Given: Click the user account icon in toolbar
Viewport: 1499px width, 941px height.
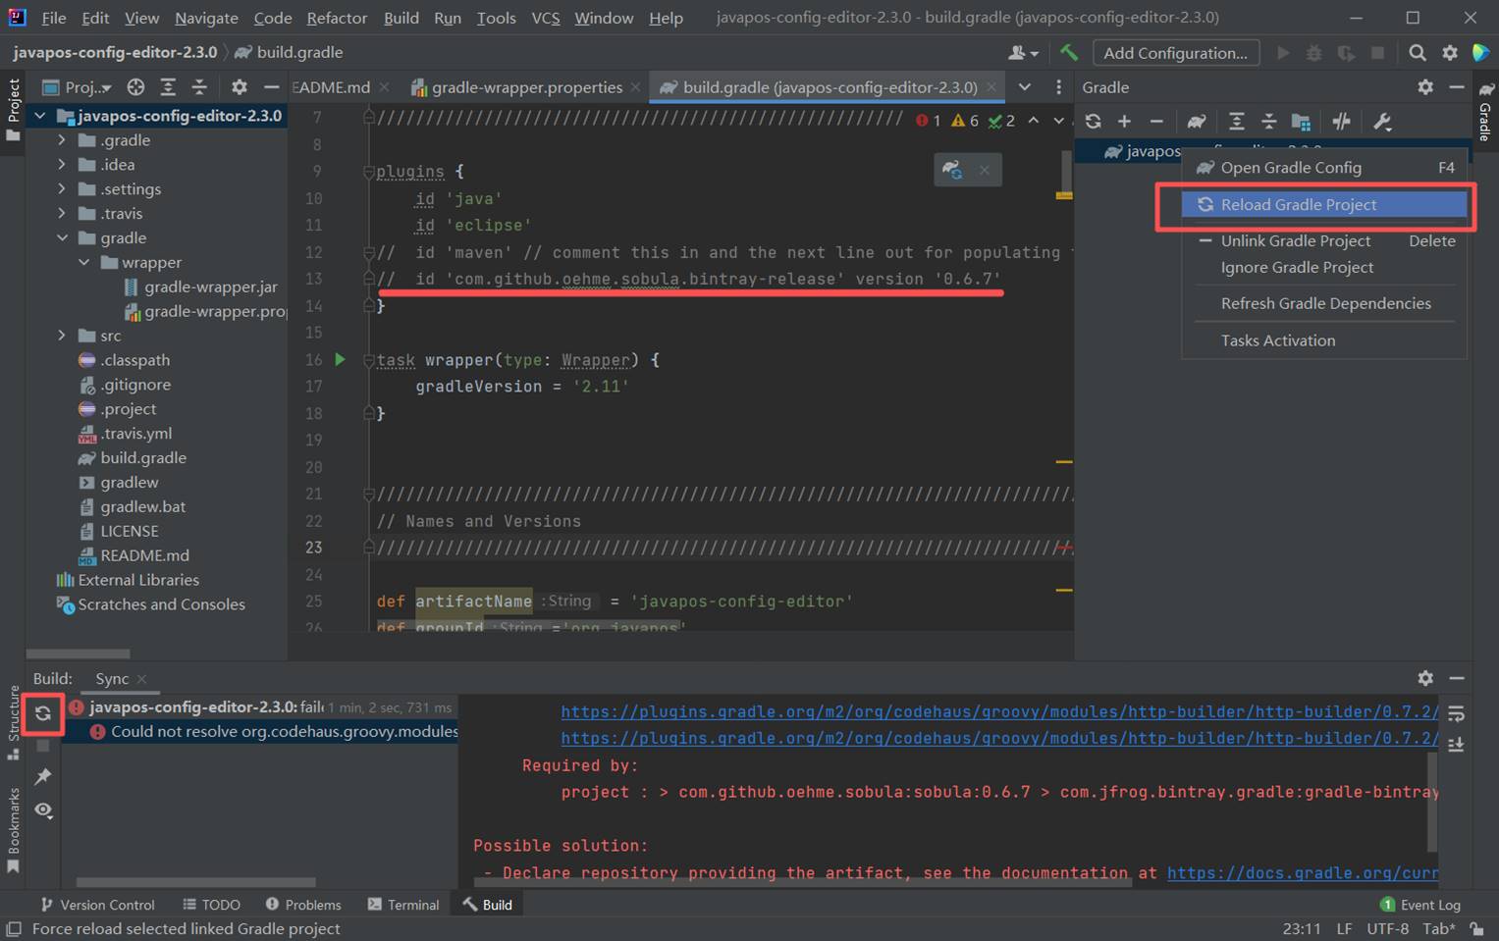Looking at the screenshot, I should tap(1022, 52).
